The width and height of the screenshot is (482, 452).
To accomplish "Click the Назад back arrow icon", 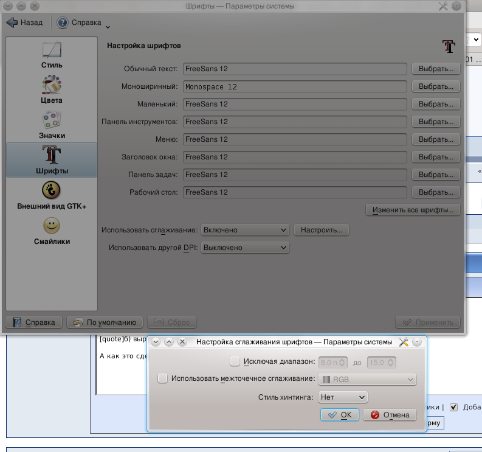I will pyautogui.click(x=12, y=23).
